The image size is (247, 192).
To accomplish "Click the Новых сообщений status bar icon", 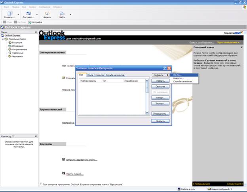I will 209,189.
